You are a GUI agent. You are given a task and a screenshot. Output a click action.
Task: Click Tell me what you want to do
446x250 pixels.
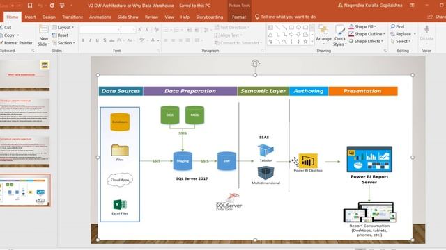(x=285, y=17)
